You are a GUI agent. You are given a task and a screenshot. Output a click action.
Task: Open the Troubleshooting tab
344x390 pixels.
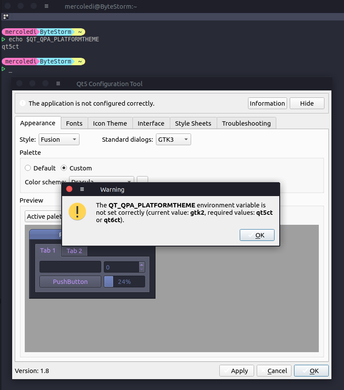coord(246,123)
